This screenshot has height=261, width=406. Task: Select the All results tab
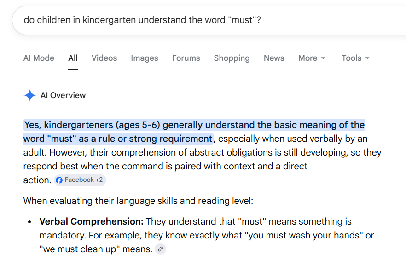click(73, 58)
